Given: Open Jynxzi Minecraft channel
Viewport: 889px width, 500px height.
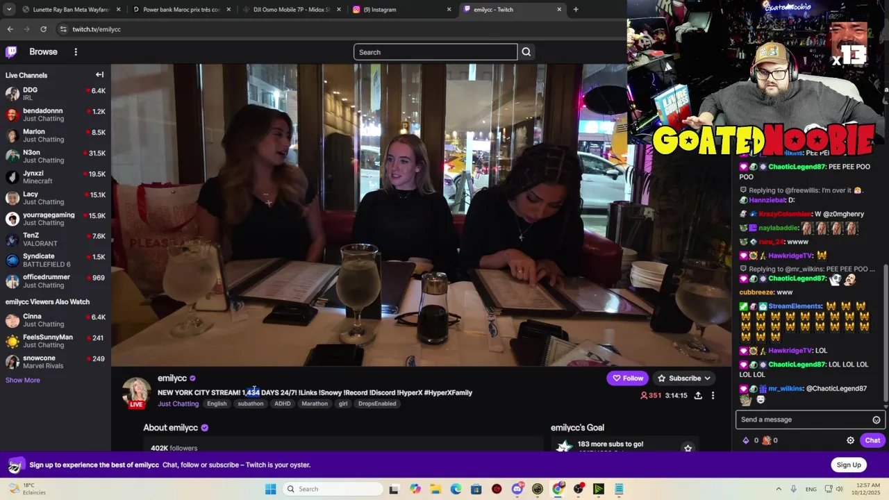Looking at the screenshot, I should click(x=56, y=177).
